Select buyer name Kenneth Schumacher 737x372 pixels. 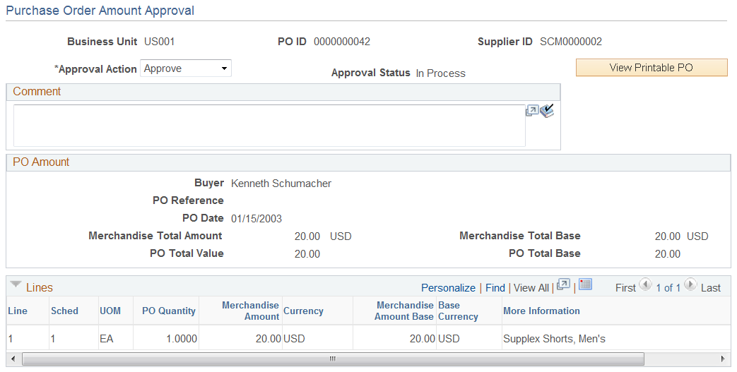[x=281, y=184]
